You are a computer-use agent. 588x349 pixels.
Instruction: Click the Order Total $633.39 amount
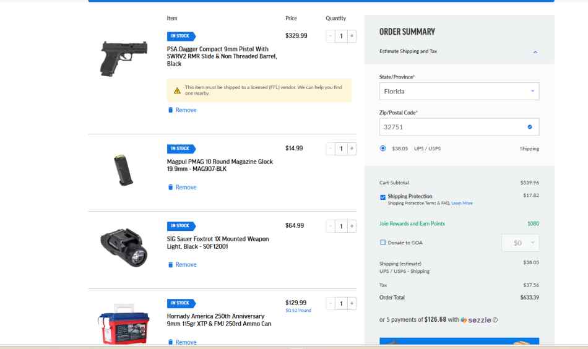pos(529,297)
